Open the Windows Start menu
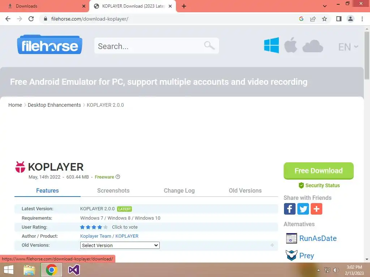Screen dimensions: 370x277 9,270
